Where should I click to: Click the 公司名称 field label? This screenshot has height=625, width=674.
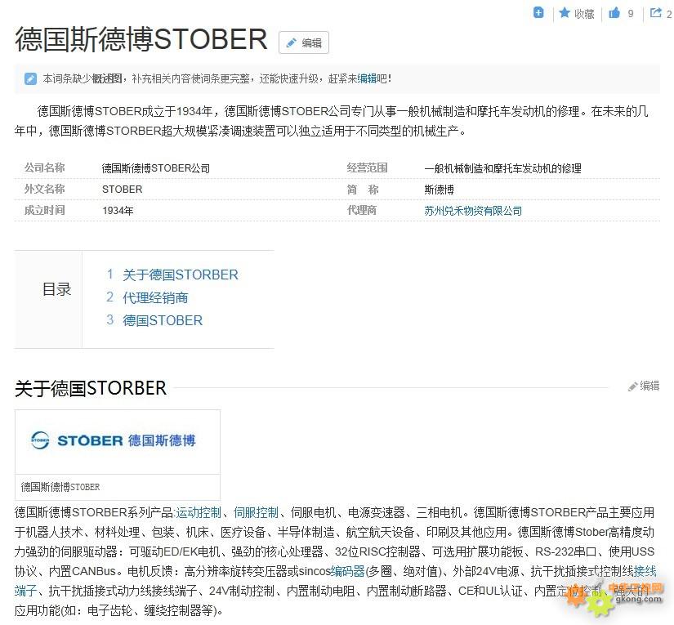[44, 167]
